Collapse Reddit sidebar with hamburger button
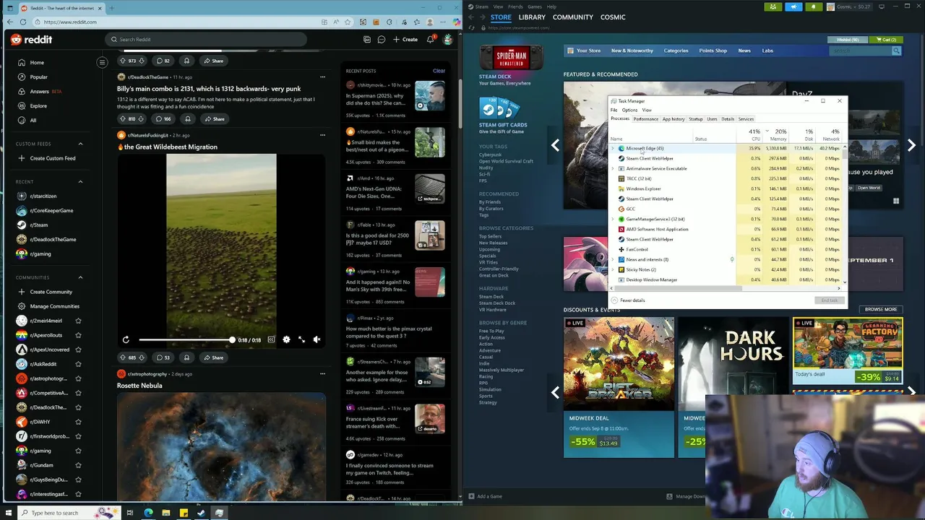This screenshot has height=520, width=925. [102, 62]
